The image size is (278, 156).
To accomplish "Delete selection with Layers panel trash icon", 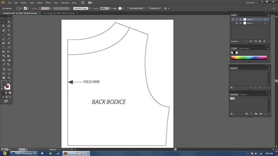I will (x=265, y=42).
